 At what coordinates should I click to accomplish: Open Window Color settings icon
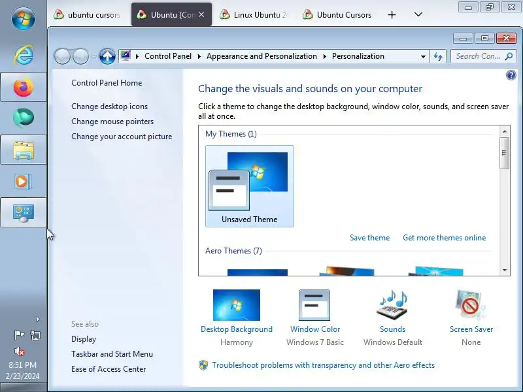click(x=314, y=305)
